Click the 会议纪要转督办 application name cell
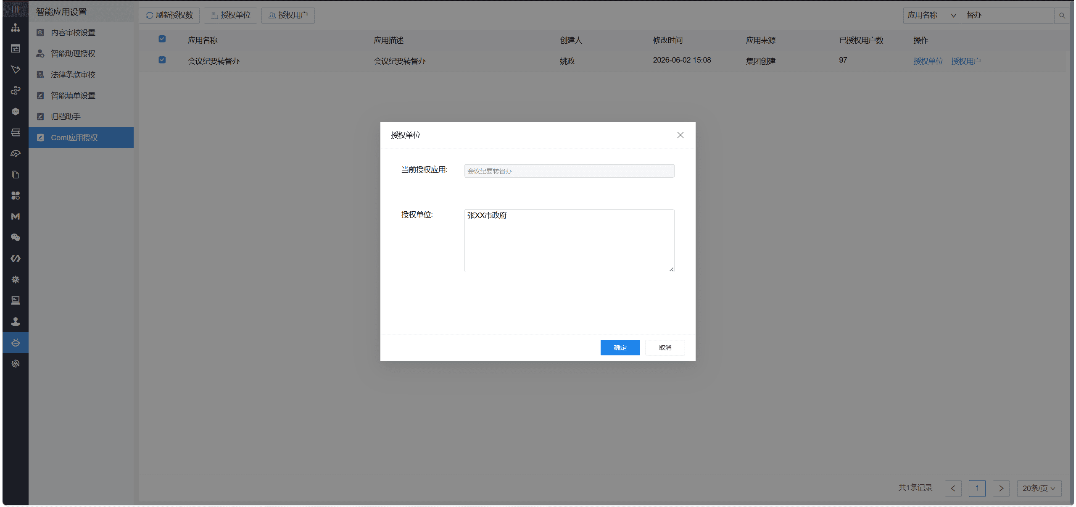This screenshot has width=1076, height=507. tap(214, 61)
